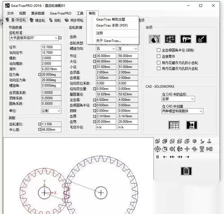Select GearTrax 帮助主题 menu item
Screen dimensions: 224x214
tap(111, 19)
